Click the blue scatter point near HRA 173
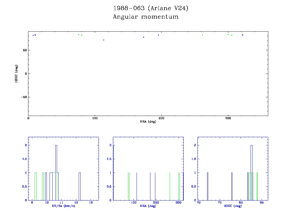The width and height of the screenshot is (282, 211). (x=143, y=37)
